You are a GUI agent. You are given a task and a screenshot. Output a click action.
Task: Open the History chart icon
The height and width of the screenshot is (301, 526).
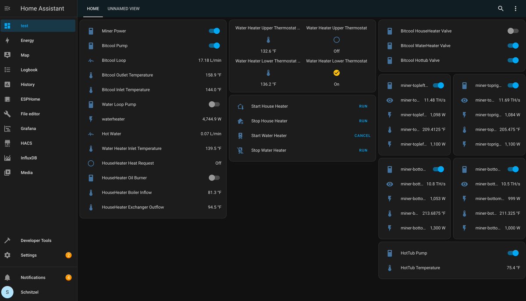coord(7,85)
